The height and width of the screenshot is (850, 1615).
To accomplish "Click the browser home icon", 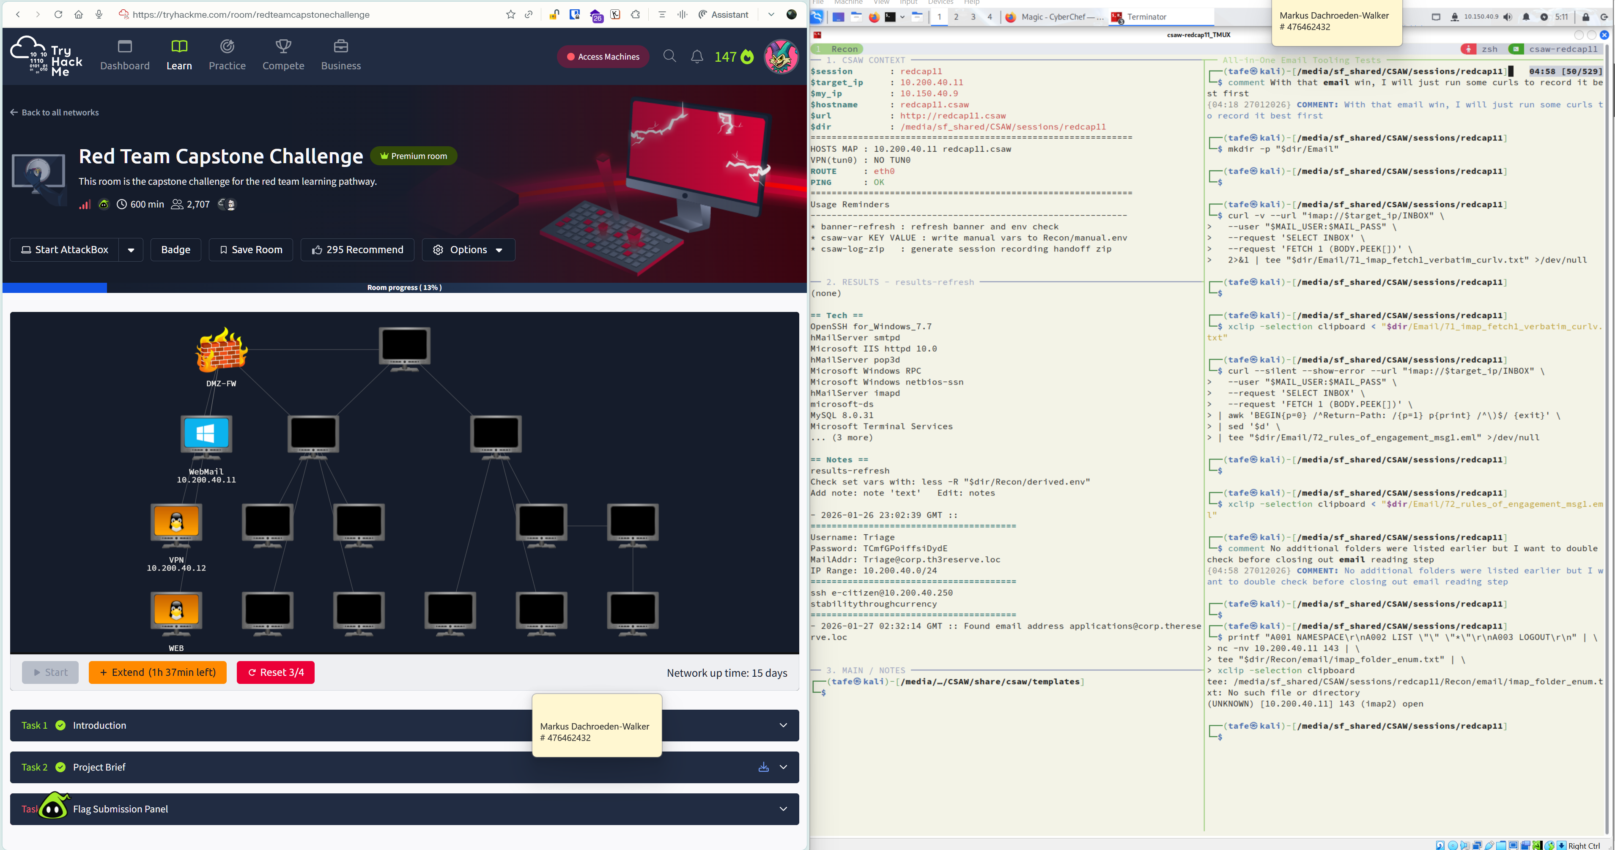I will coord(78,14).
